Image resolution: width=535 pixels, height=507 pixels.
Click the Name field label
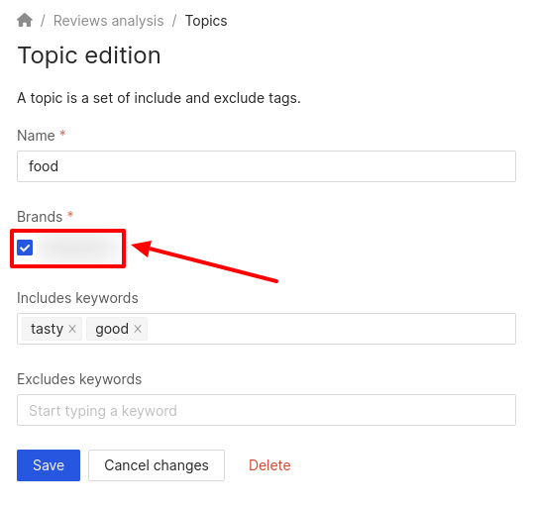click(x=36, y=136)
